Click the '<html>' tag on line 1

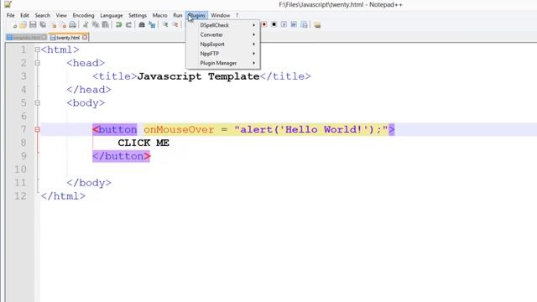pyautogui.click(x=60, y=49)
